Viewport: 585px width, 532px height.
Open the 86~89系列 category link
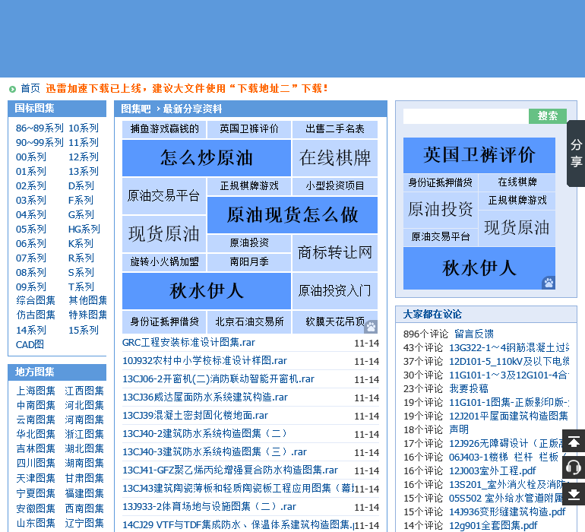(40, 128)
